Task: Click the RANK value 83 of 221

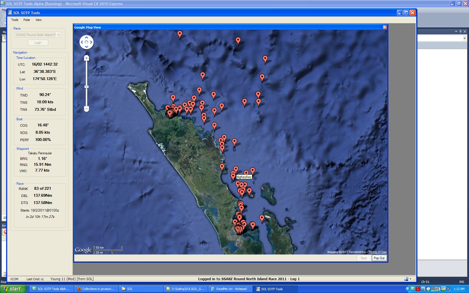Action: [42, 188]
